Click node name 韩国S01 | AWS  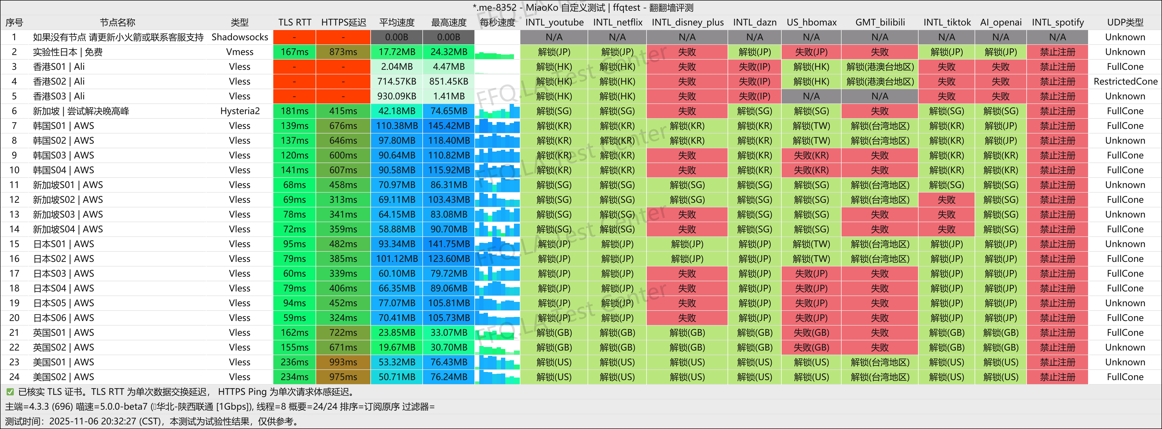[63, 126]
